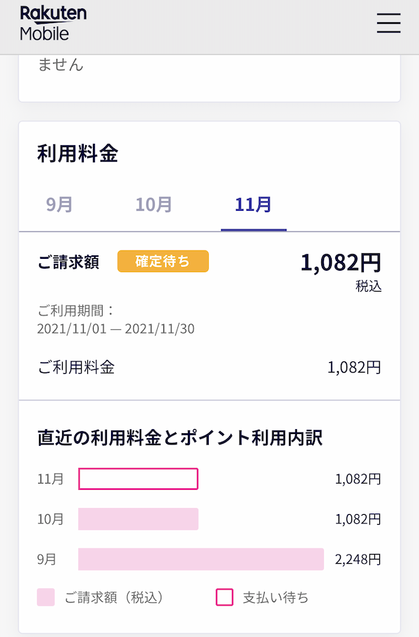The image size is (419, 637).
Task: Click the 11月 chart row label
Action: pyautogui.click(x=50, y=479)
